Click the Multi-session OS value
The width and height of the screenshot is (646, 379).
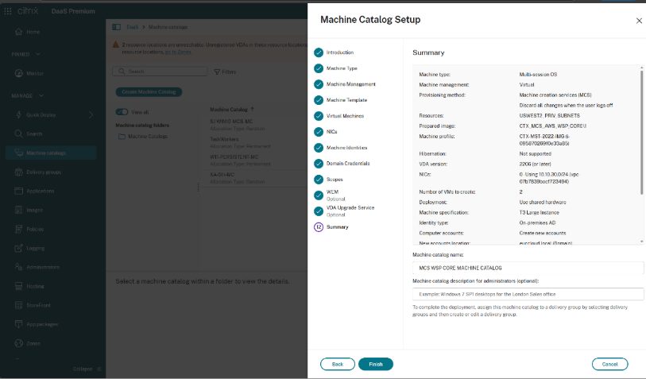coord(538,75)
